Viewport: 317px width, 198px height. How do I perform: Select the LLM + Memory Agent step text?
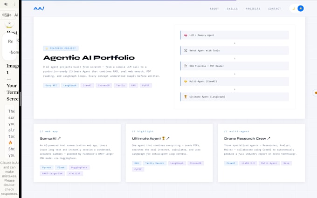(x=201, y=35)
